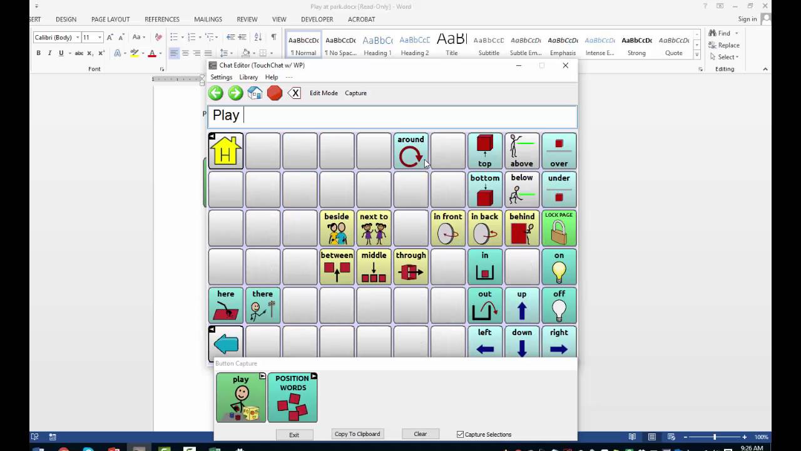Tap the 'down' arrow word button
The height and width of the screenshot is (451, 801).
pos(522,342)
